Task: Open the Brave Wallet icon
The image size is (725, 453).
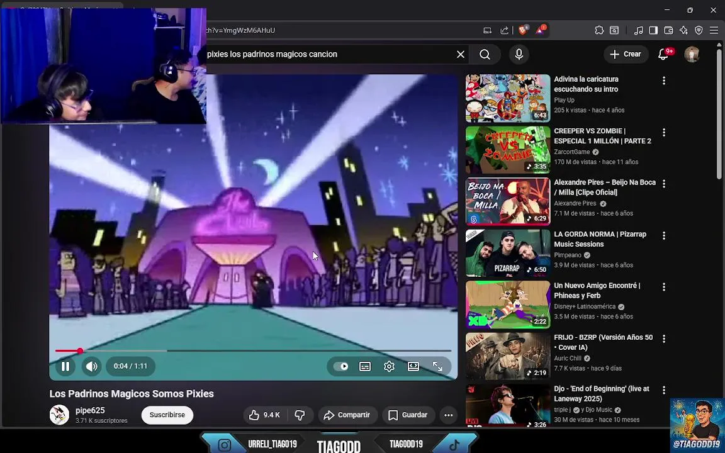Action: (668, 30)
